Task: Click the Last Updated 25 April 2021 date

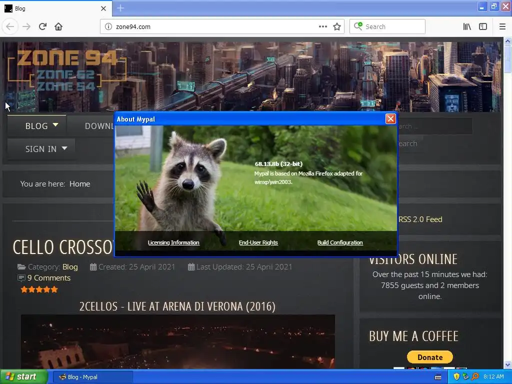Action: coord(244,267)
